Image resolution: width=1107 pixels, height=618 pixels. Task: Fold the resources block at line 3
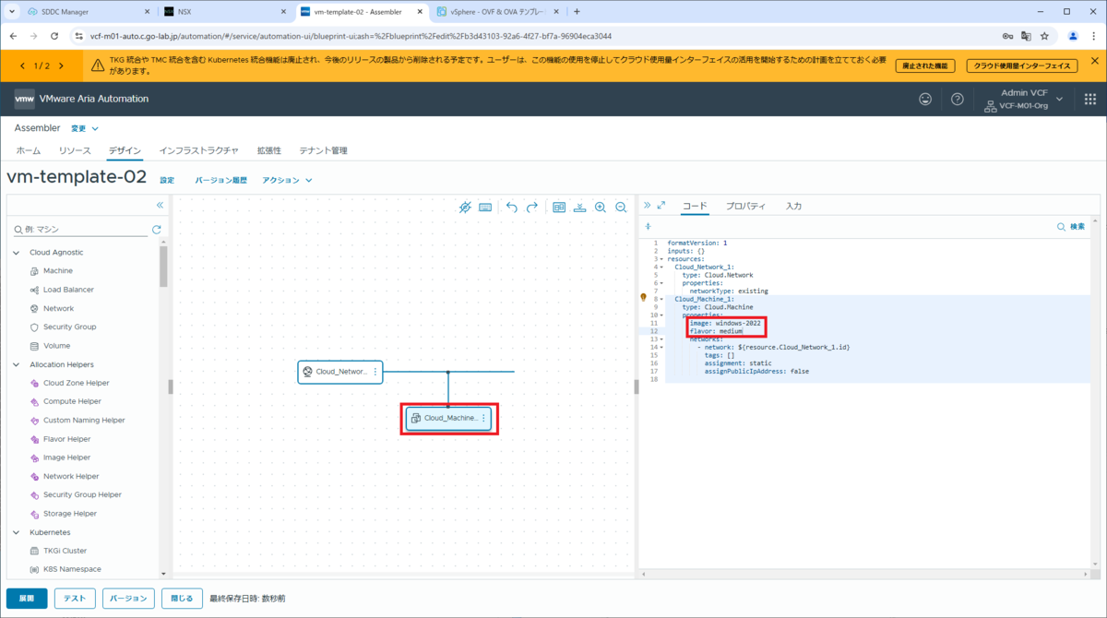pyautogui.click(x=661, y=259)
